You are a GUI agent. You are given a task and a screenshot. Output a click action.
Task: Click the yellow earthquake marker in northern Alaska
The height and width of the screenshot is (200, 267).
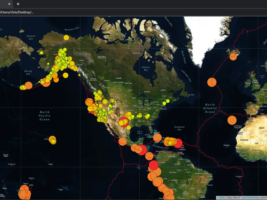point(66,37)
